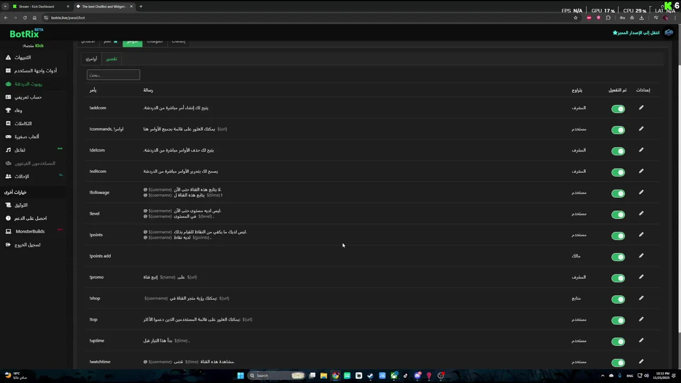The height and width of the screenshot is (383, 681).
Task: Toggle the !editcom enabled switch
Action: [618, 172]
